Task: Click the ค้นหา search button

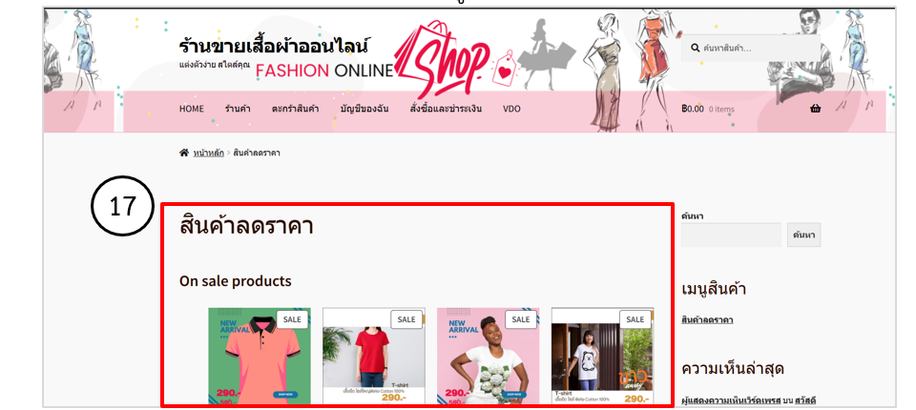Action: (803, 235)
